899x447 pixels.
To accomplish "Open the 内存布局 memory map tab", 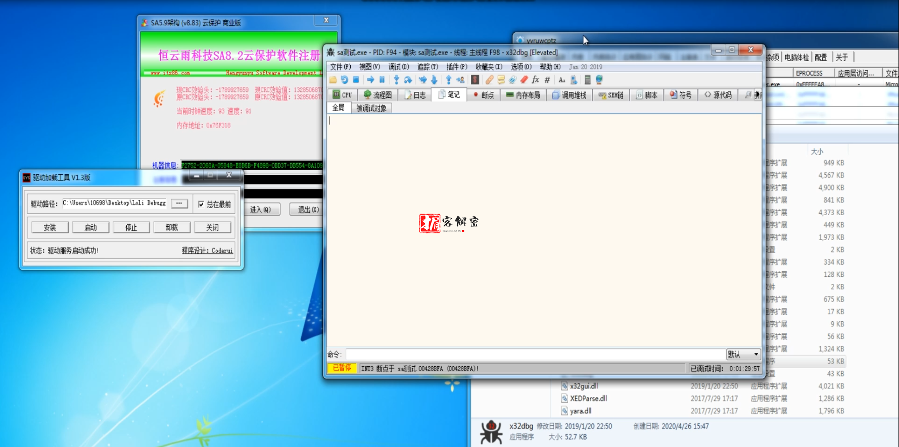I will tap(523, 95).
